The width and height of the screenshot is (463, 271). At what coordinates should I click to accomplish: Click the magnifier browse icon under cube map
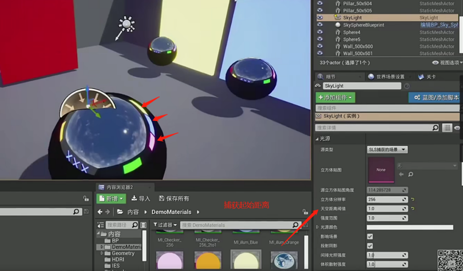[x=410, y=174]
